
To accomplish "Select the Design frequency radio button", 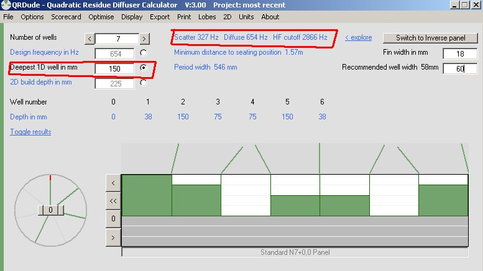I will pyautogui.click(x=143, y=53).
